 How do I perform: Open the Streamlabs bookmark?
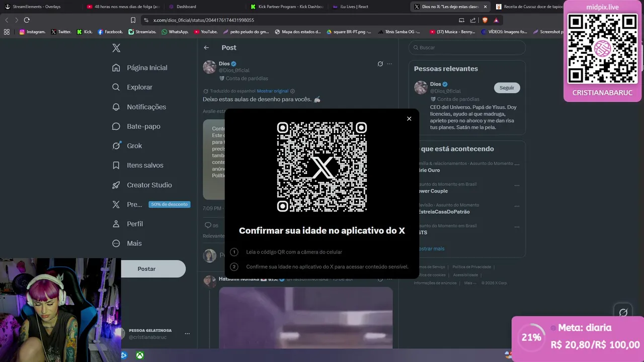click(141, 32)
